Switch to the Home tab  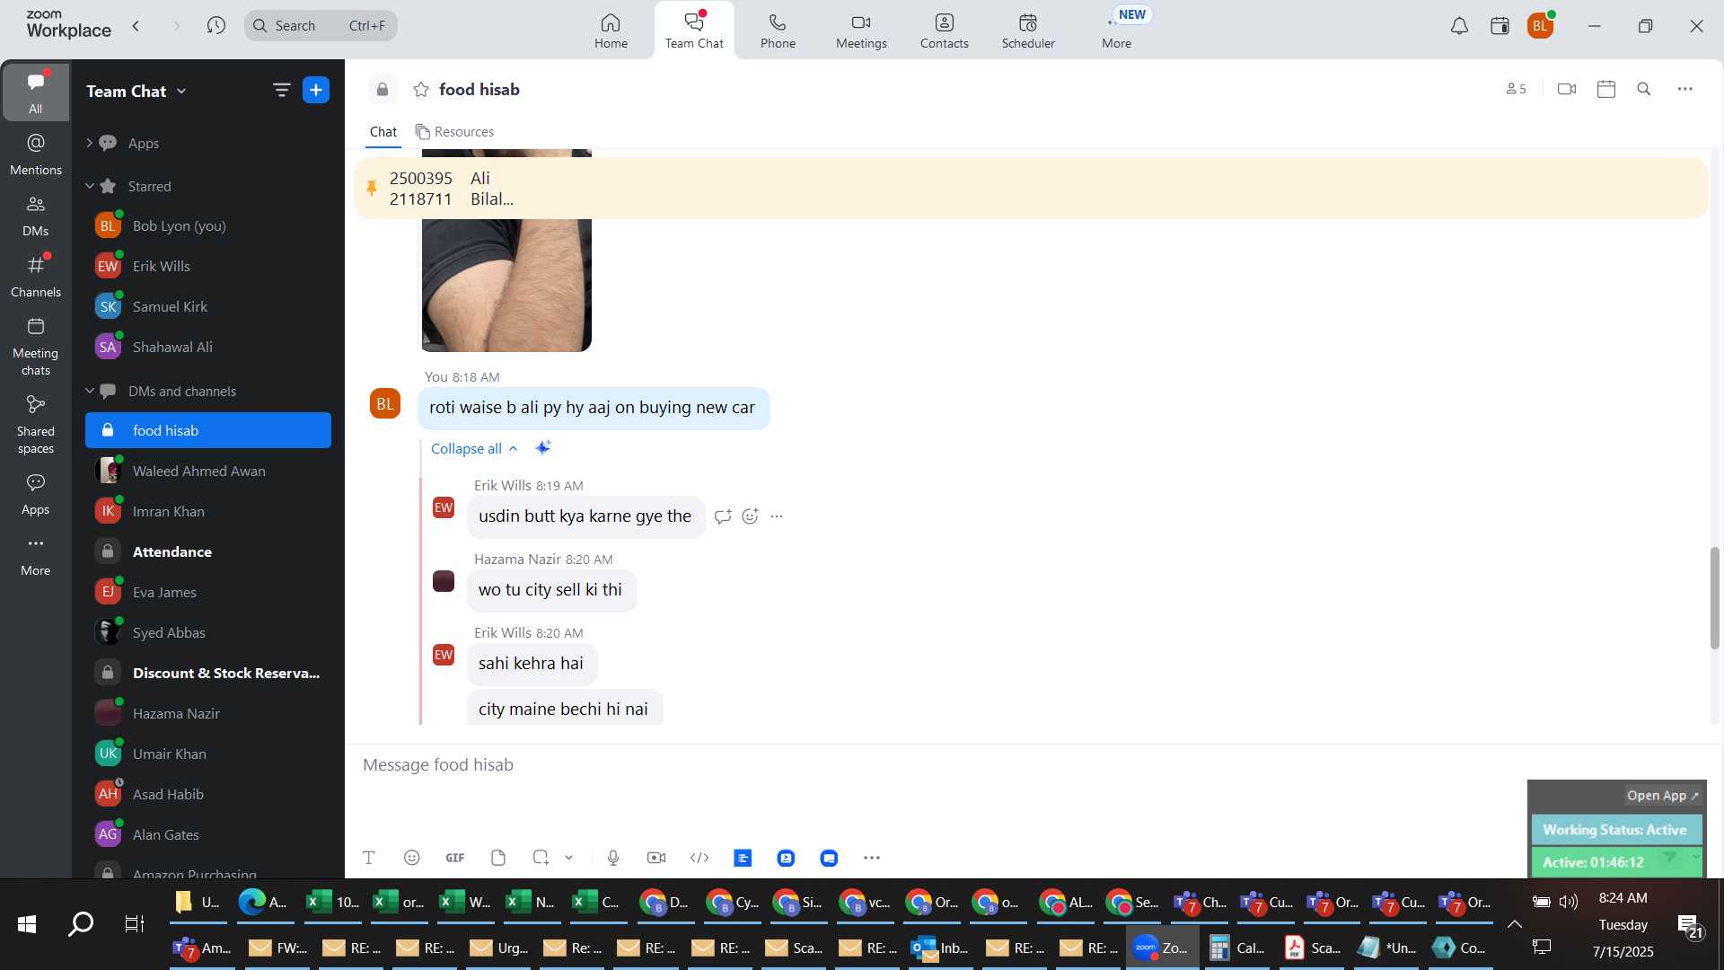611,31
